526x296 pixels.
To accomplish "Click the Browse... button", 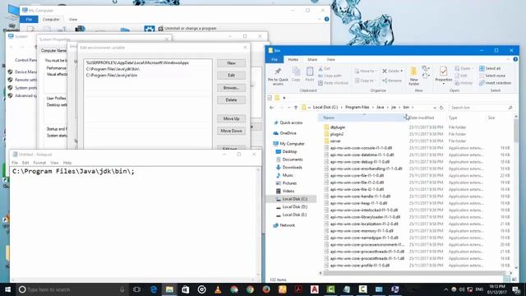I will pyautogui.click(x=231, y=88).
